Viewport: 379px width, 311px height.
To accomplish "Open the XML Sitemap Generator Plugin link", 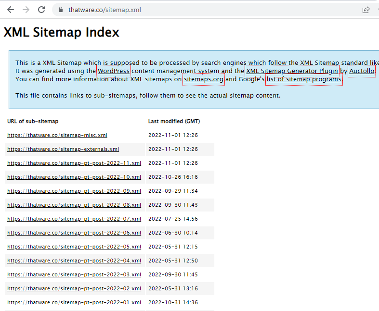I will click(x=292, y=71).
